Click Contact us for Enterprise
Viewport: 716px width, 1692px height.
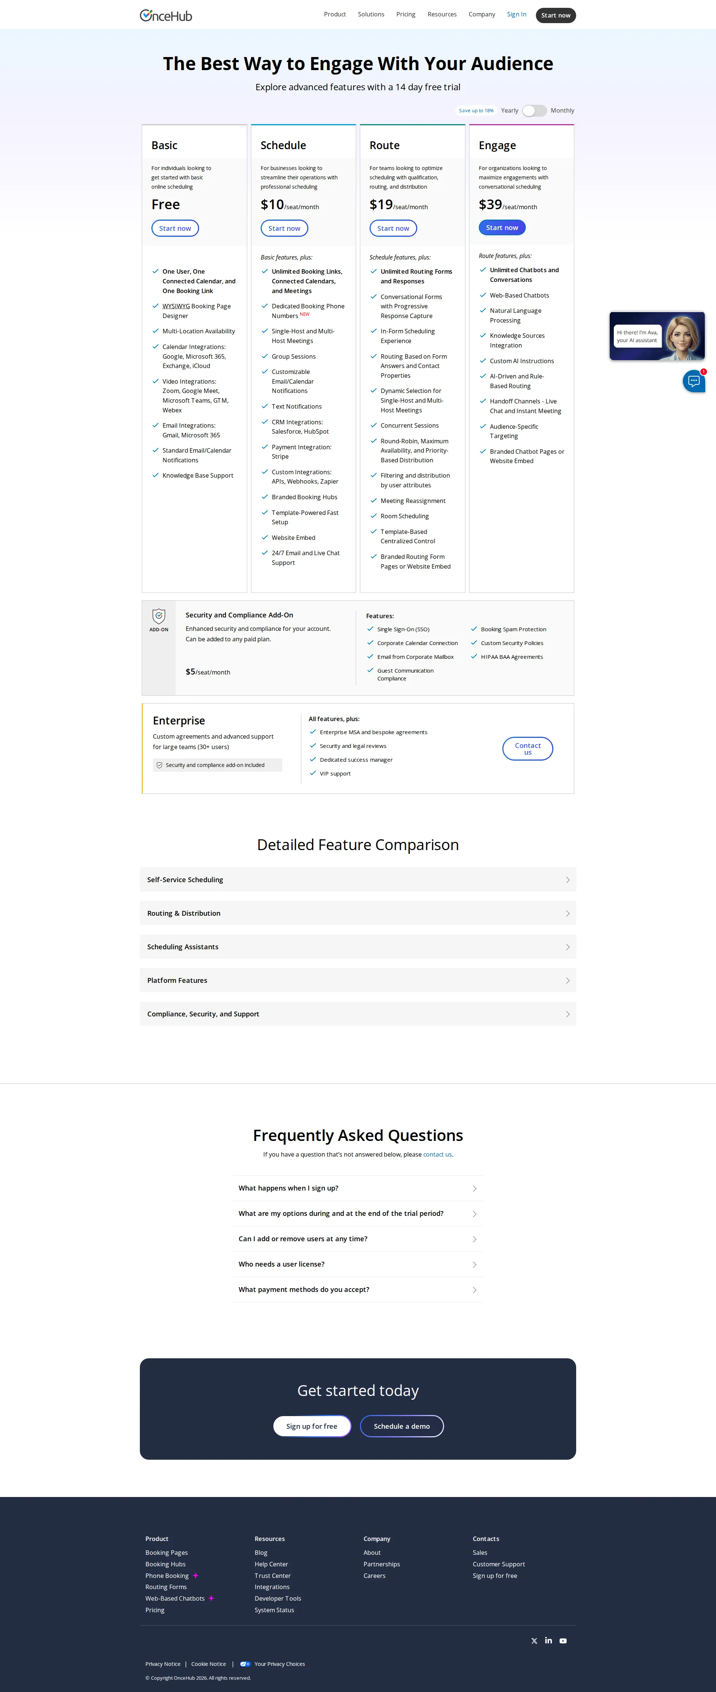[527, 748]
